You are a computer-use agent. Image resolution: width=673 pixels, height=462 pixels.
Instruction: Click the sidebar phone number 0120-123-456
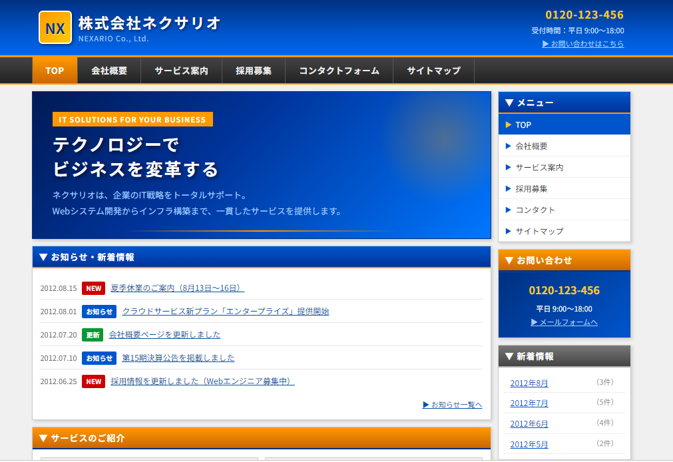click(564, 291)
